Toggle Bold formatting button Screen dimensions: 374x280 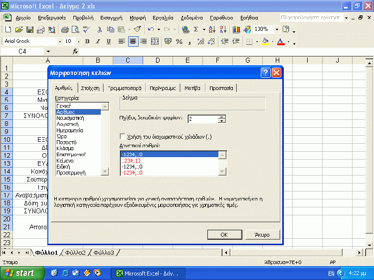[87, 42]
